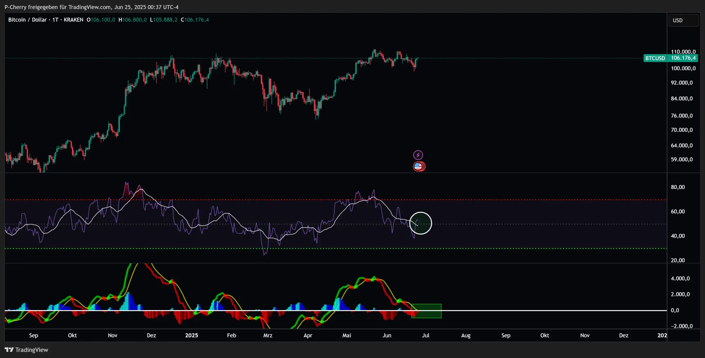Click the closing value C106.176,4 in legend
Viewport: 705px width, 358px height.
[195, 20]
